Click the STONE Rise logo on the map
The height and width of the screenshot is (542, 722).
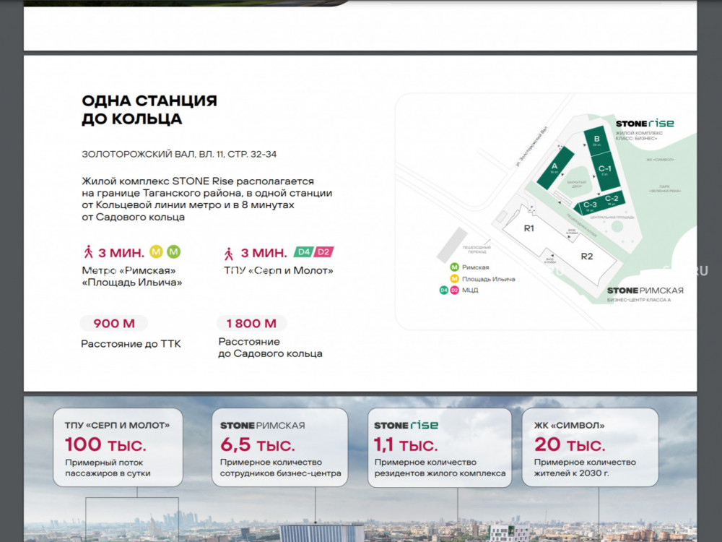pos(644,124)
